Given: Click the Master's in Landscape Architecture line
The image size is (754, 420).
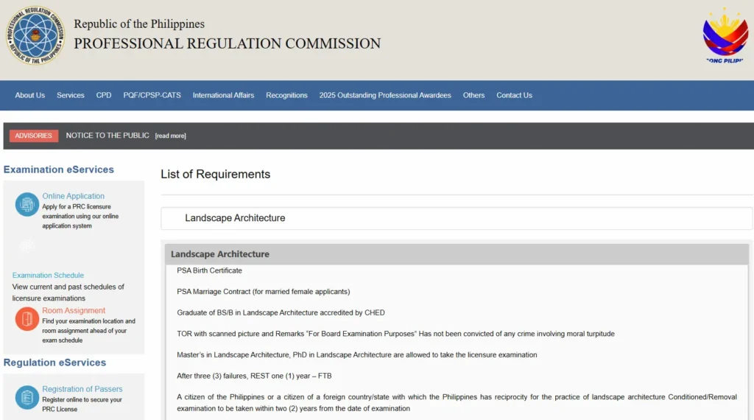Looking at the screenshot, I should point(357,355).
